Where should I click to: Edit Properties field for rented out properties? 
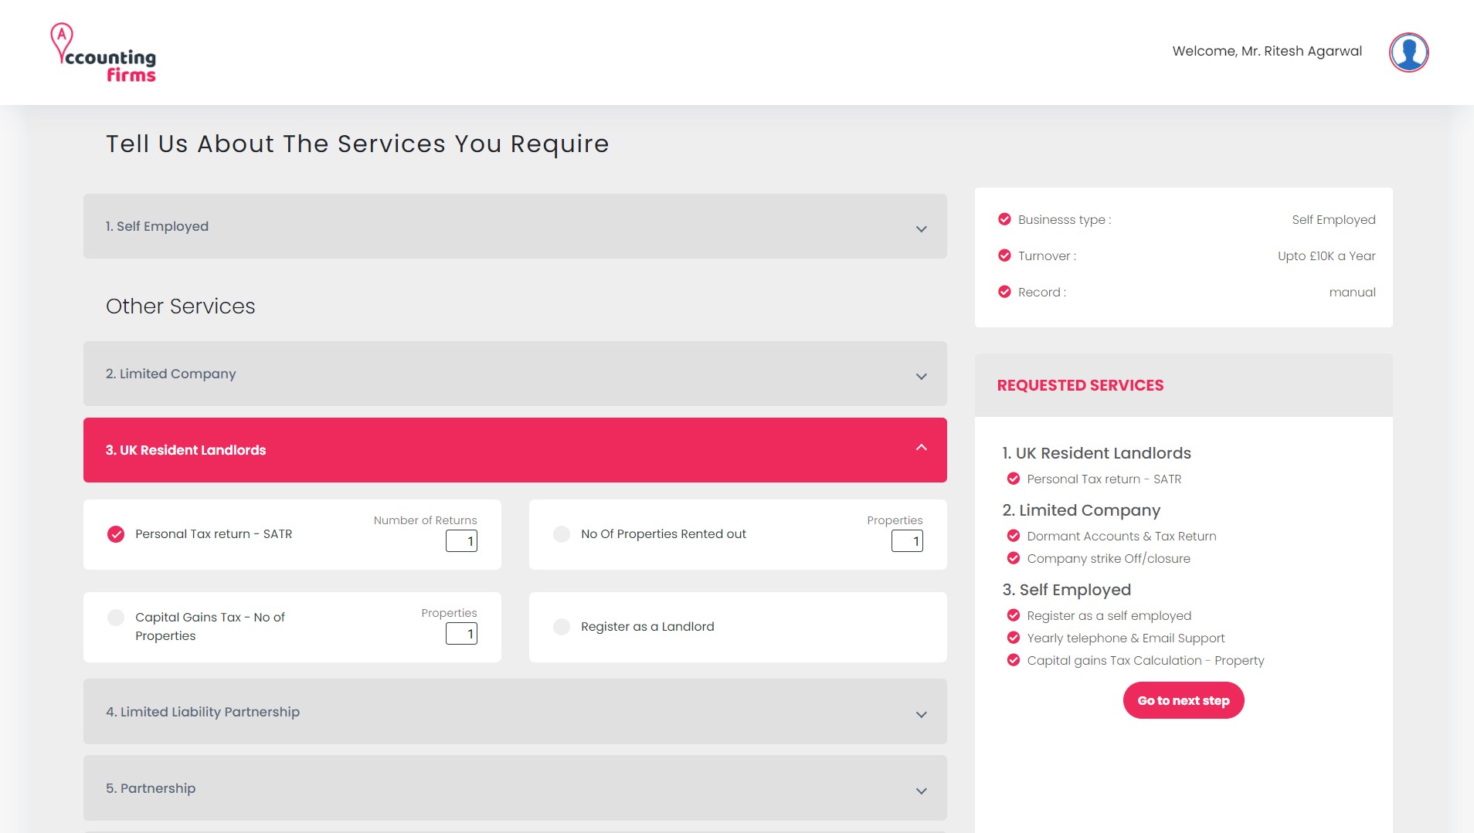point(907,541)
